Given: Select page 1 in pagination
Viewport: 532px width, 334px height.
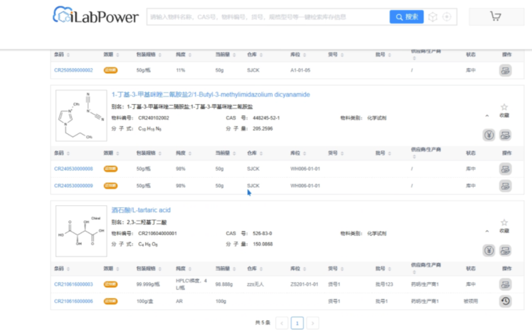Looking at the screenshot, I should tap(297, 323).
